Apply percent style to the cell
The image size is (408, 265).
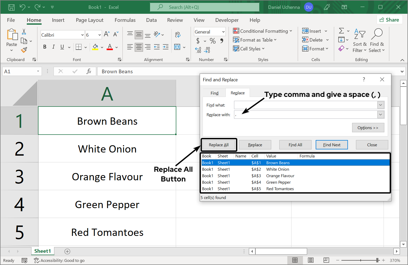point(213,41)
